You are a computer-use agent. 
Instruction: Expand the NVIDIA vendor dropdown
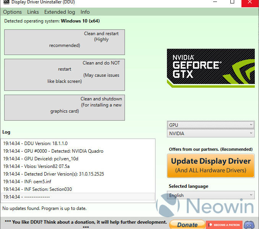tap(211, 133)
